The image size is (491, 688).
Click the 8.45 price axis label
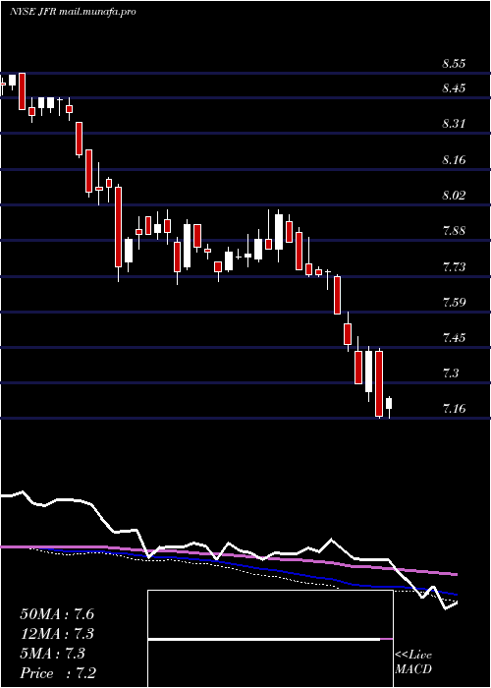pyautogui.click(x=454, y=88)
